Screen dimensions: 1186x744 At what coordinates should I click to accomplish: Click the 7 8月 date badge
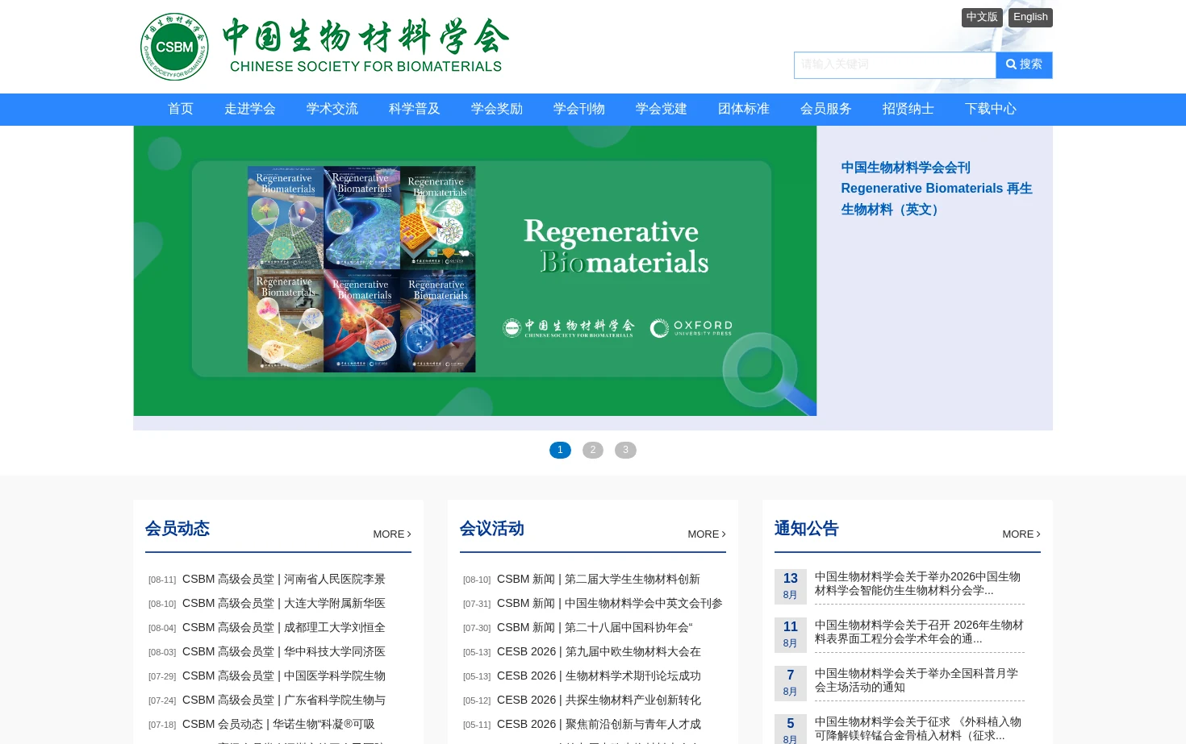(791, 683)
